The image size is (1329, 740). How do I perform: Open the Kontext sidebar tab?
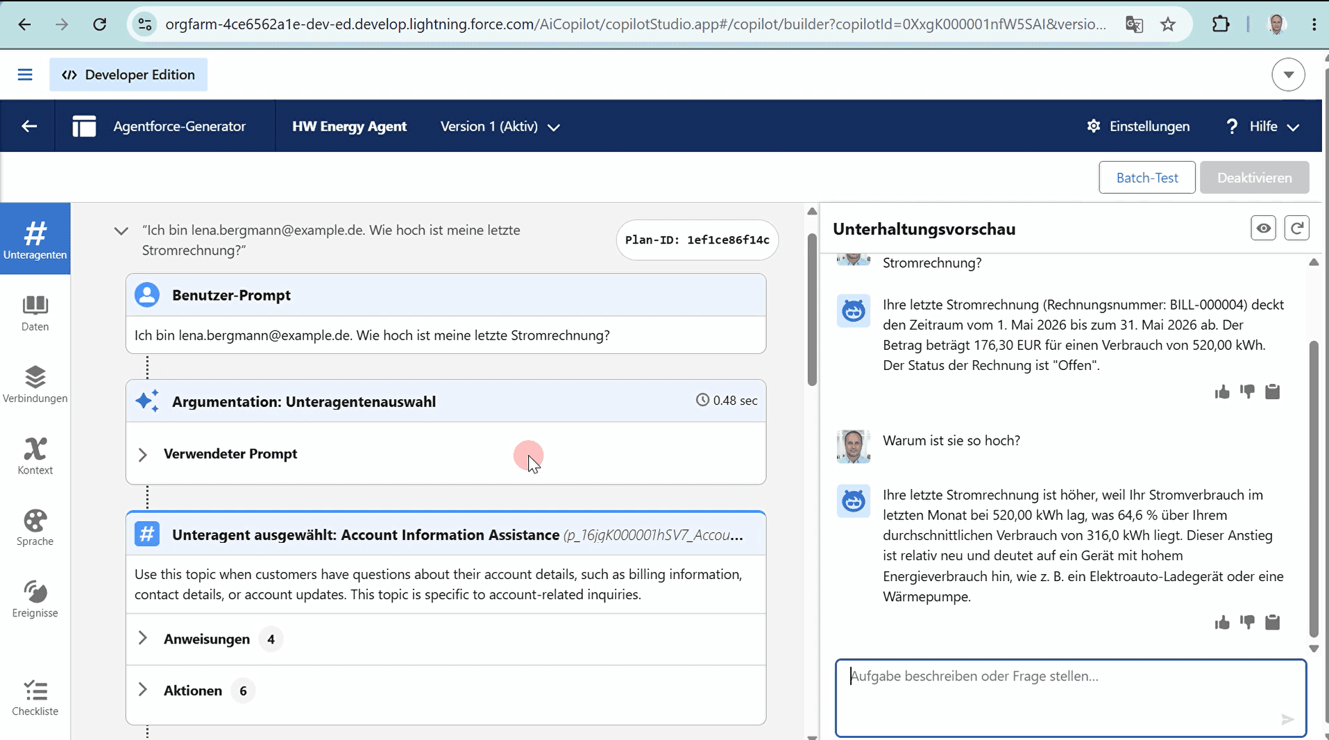[x=35, y=457]
